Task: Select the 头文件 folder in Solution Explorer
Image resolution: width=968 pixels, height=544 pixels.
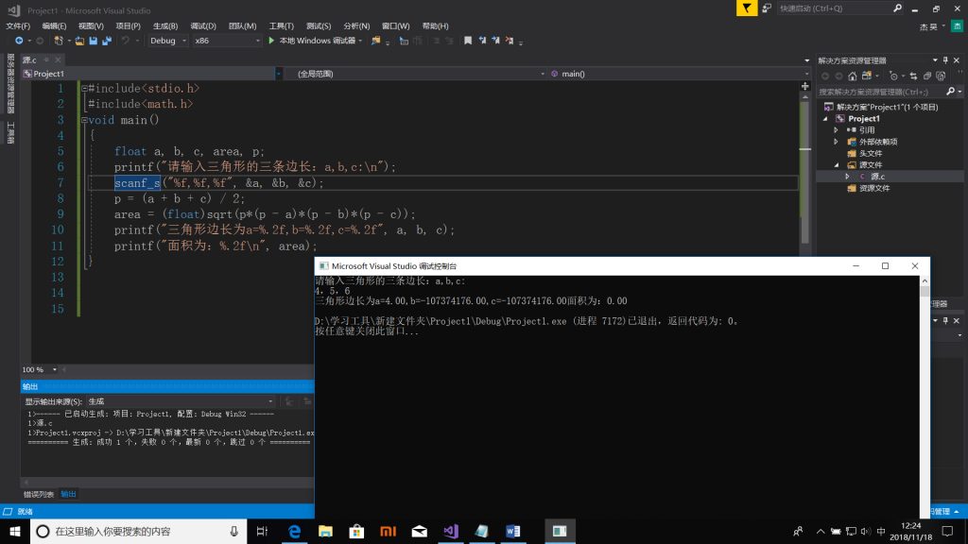Action: click(x=871, y=154)
